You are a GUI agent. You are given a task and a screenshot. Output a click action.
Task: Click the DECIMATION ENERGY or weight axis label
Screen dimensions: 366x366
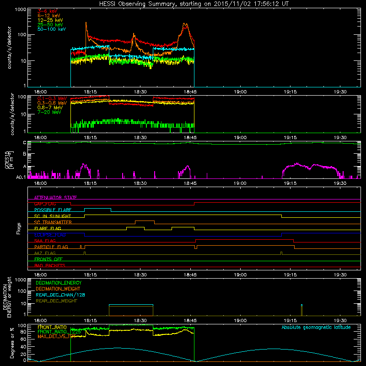[7, 297]
